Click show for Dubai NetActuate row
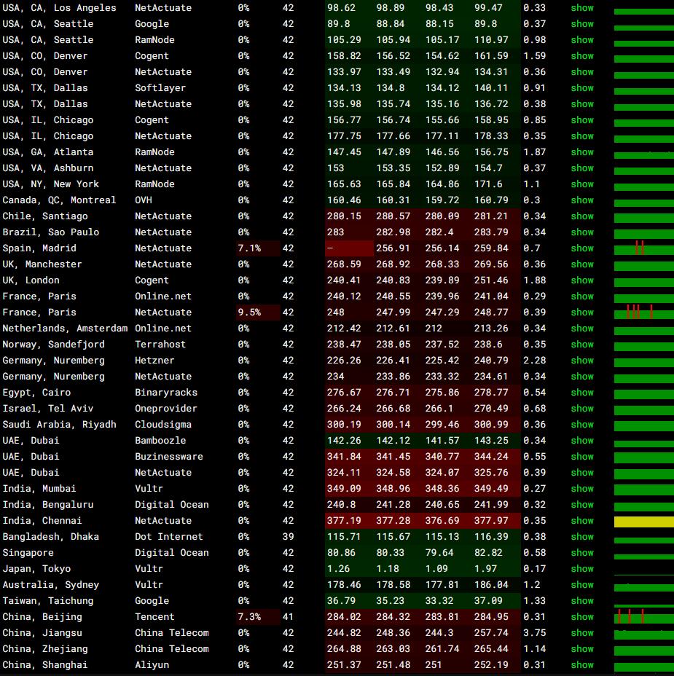This screenshot has height=676, width=674. point(582,473)
